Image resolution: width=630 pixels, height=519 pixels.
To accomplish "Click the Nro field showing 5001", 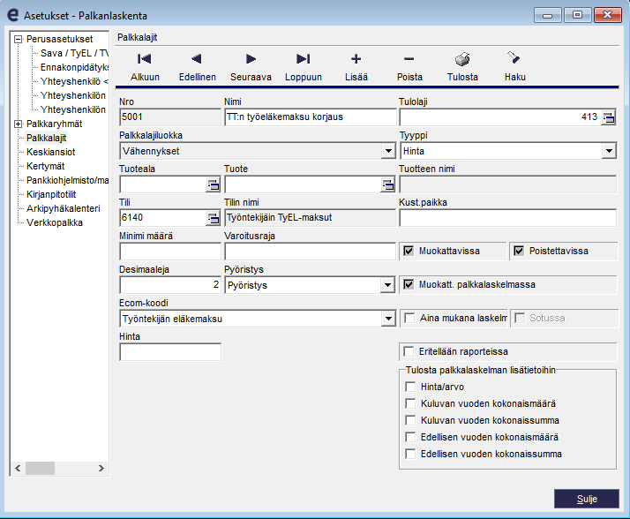I will [170, 117].
